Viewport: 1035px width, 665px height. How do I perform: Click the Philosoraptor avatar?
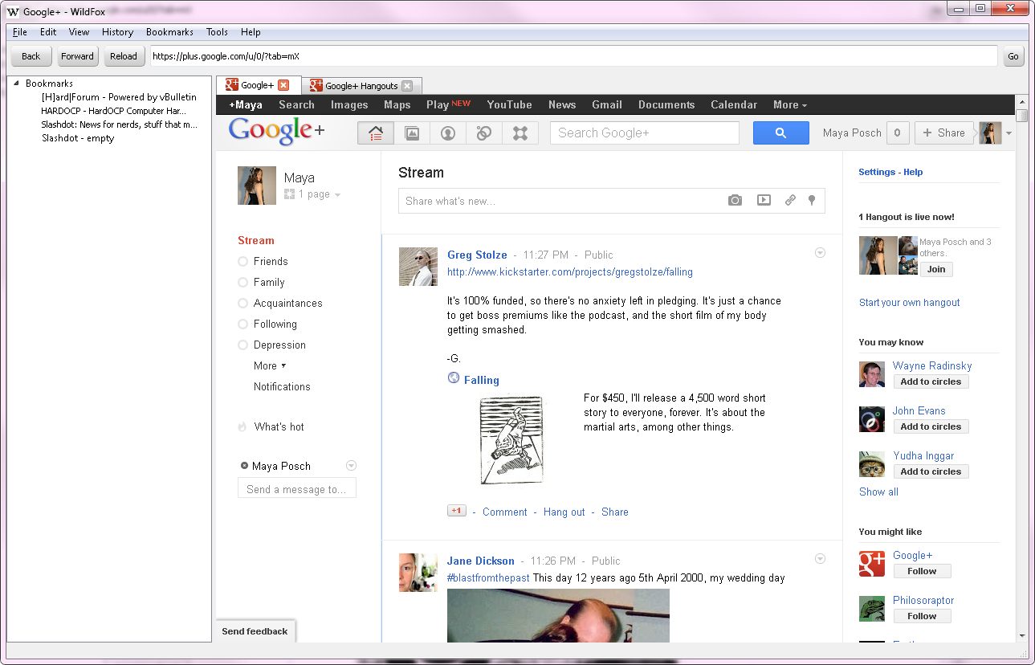(872, 609)
